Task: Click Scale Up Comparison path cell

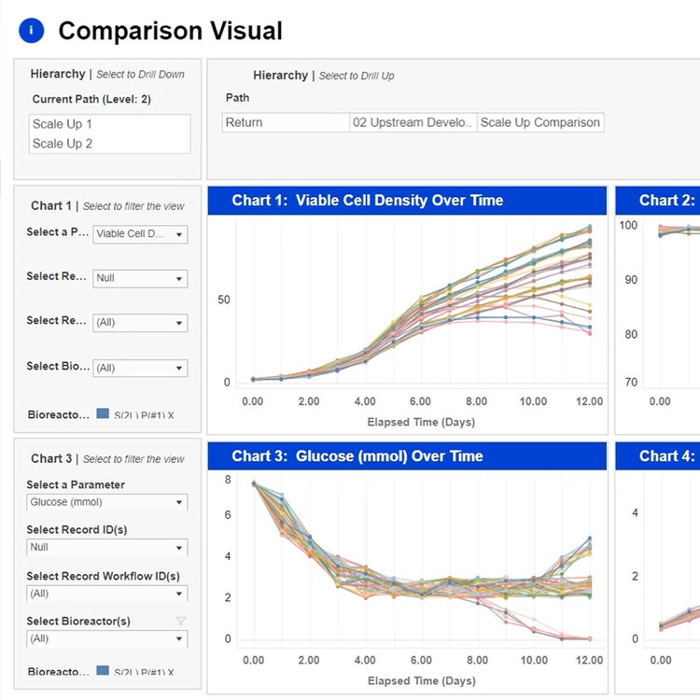Action: 539,122
